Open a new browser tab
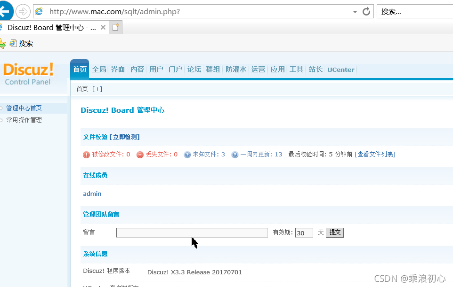The image size is (453, 287). click(115, 27)
